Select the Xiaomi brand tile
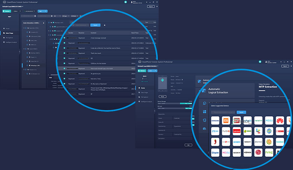The width and height of the screenshot is (293, 170). [226, 120]
